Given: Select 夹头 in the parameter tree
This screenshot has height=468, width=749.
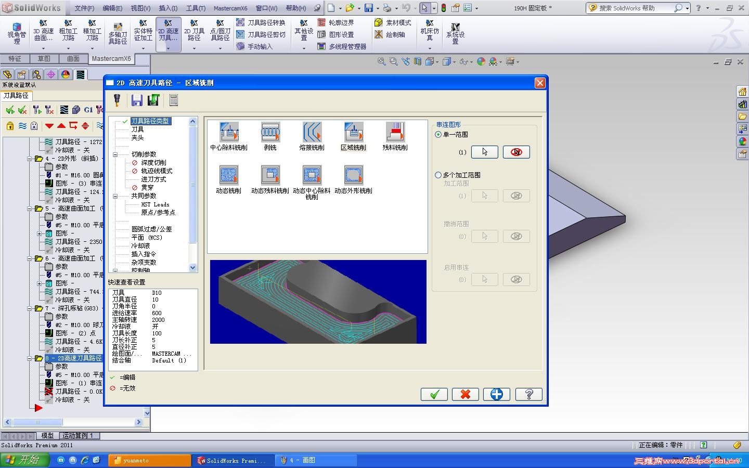Looking at the screenshot, I should coord(137,138).
